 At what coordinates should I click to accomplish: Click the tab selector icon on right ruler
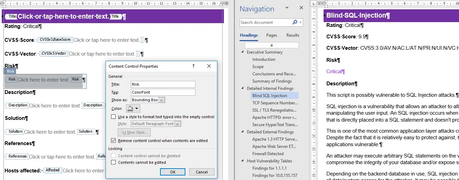(x=314, y=3)
